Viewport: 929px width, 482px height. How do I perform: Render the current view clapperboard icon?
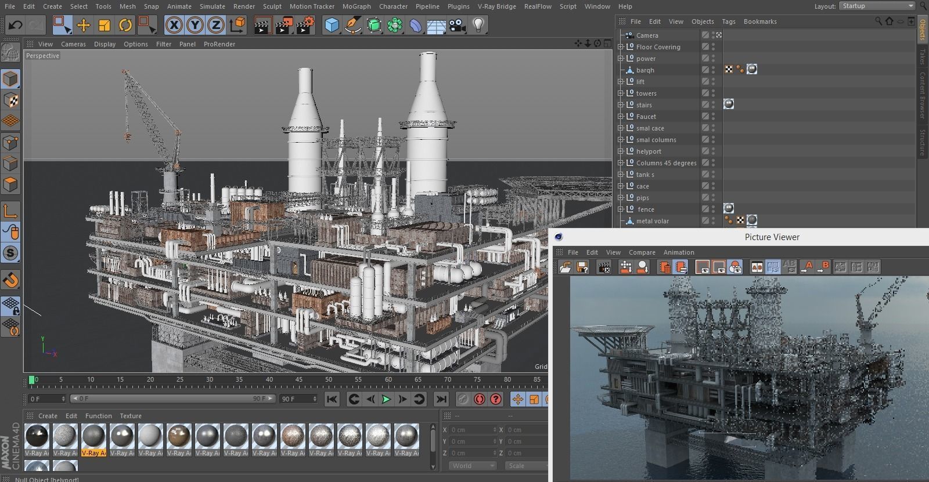pos(262,25)
